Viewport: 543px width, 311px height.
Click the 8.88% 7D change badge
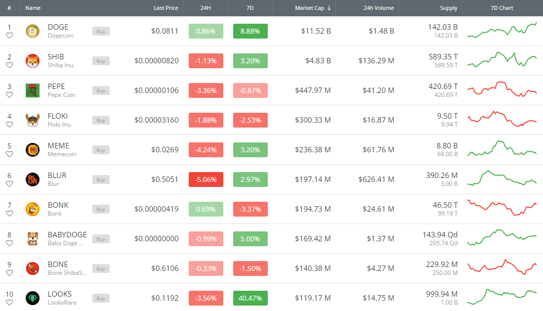[251, 31]
